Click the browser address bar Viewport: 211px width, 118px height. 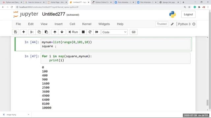[100, 7]
